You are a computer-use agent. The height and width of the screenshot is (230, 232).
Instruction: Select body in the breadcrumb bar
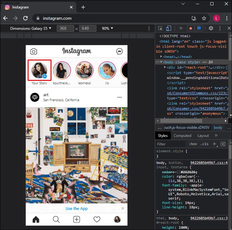click(x=218, y=128)
